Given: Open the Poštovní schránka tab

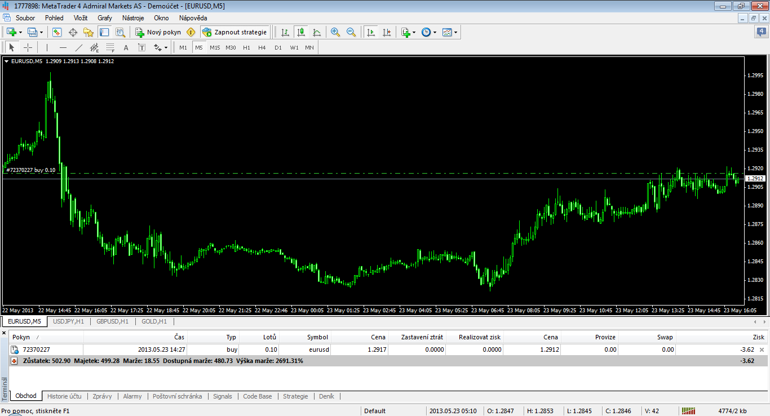Looking at the screenshot, I should (177, 396).
